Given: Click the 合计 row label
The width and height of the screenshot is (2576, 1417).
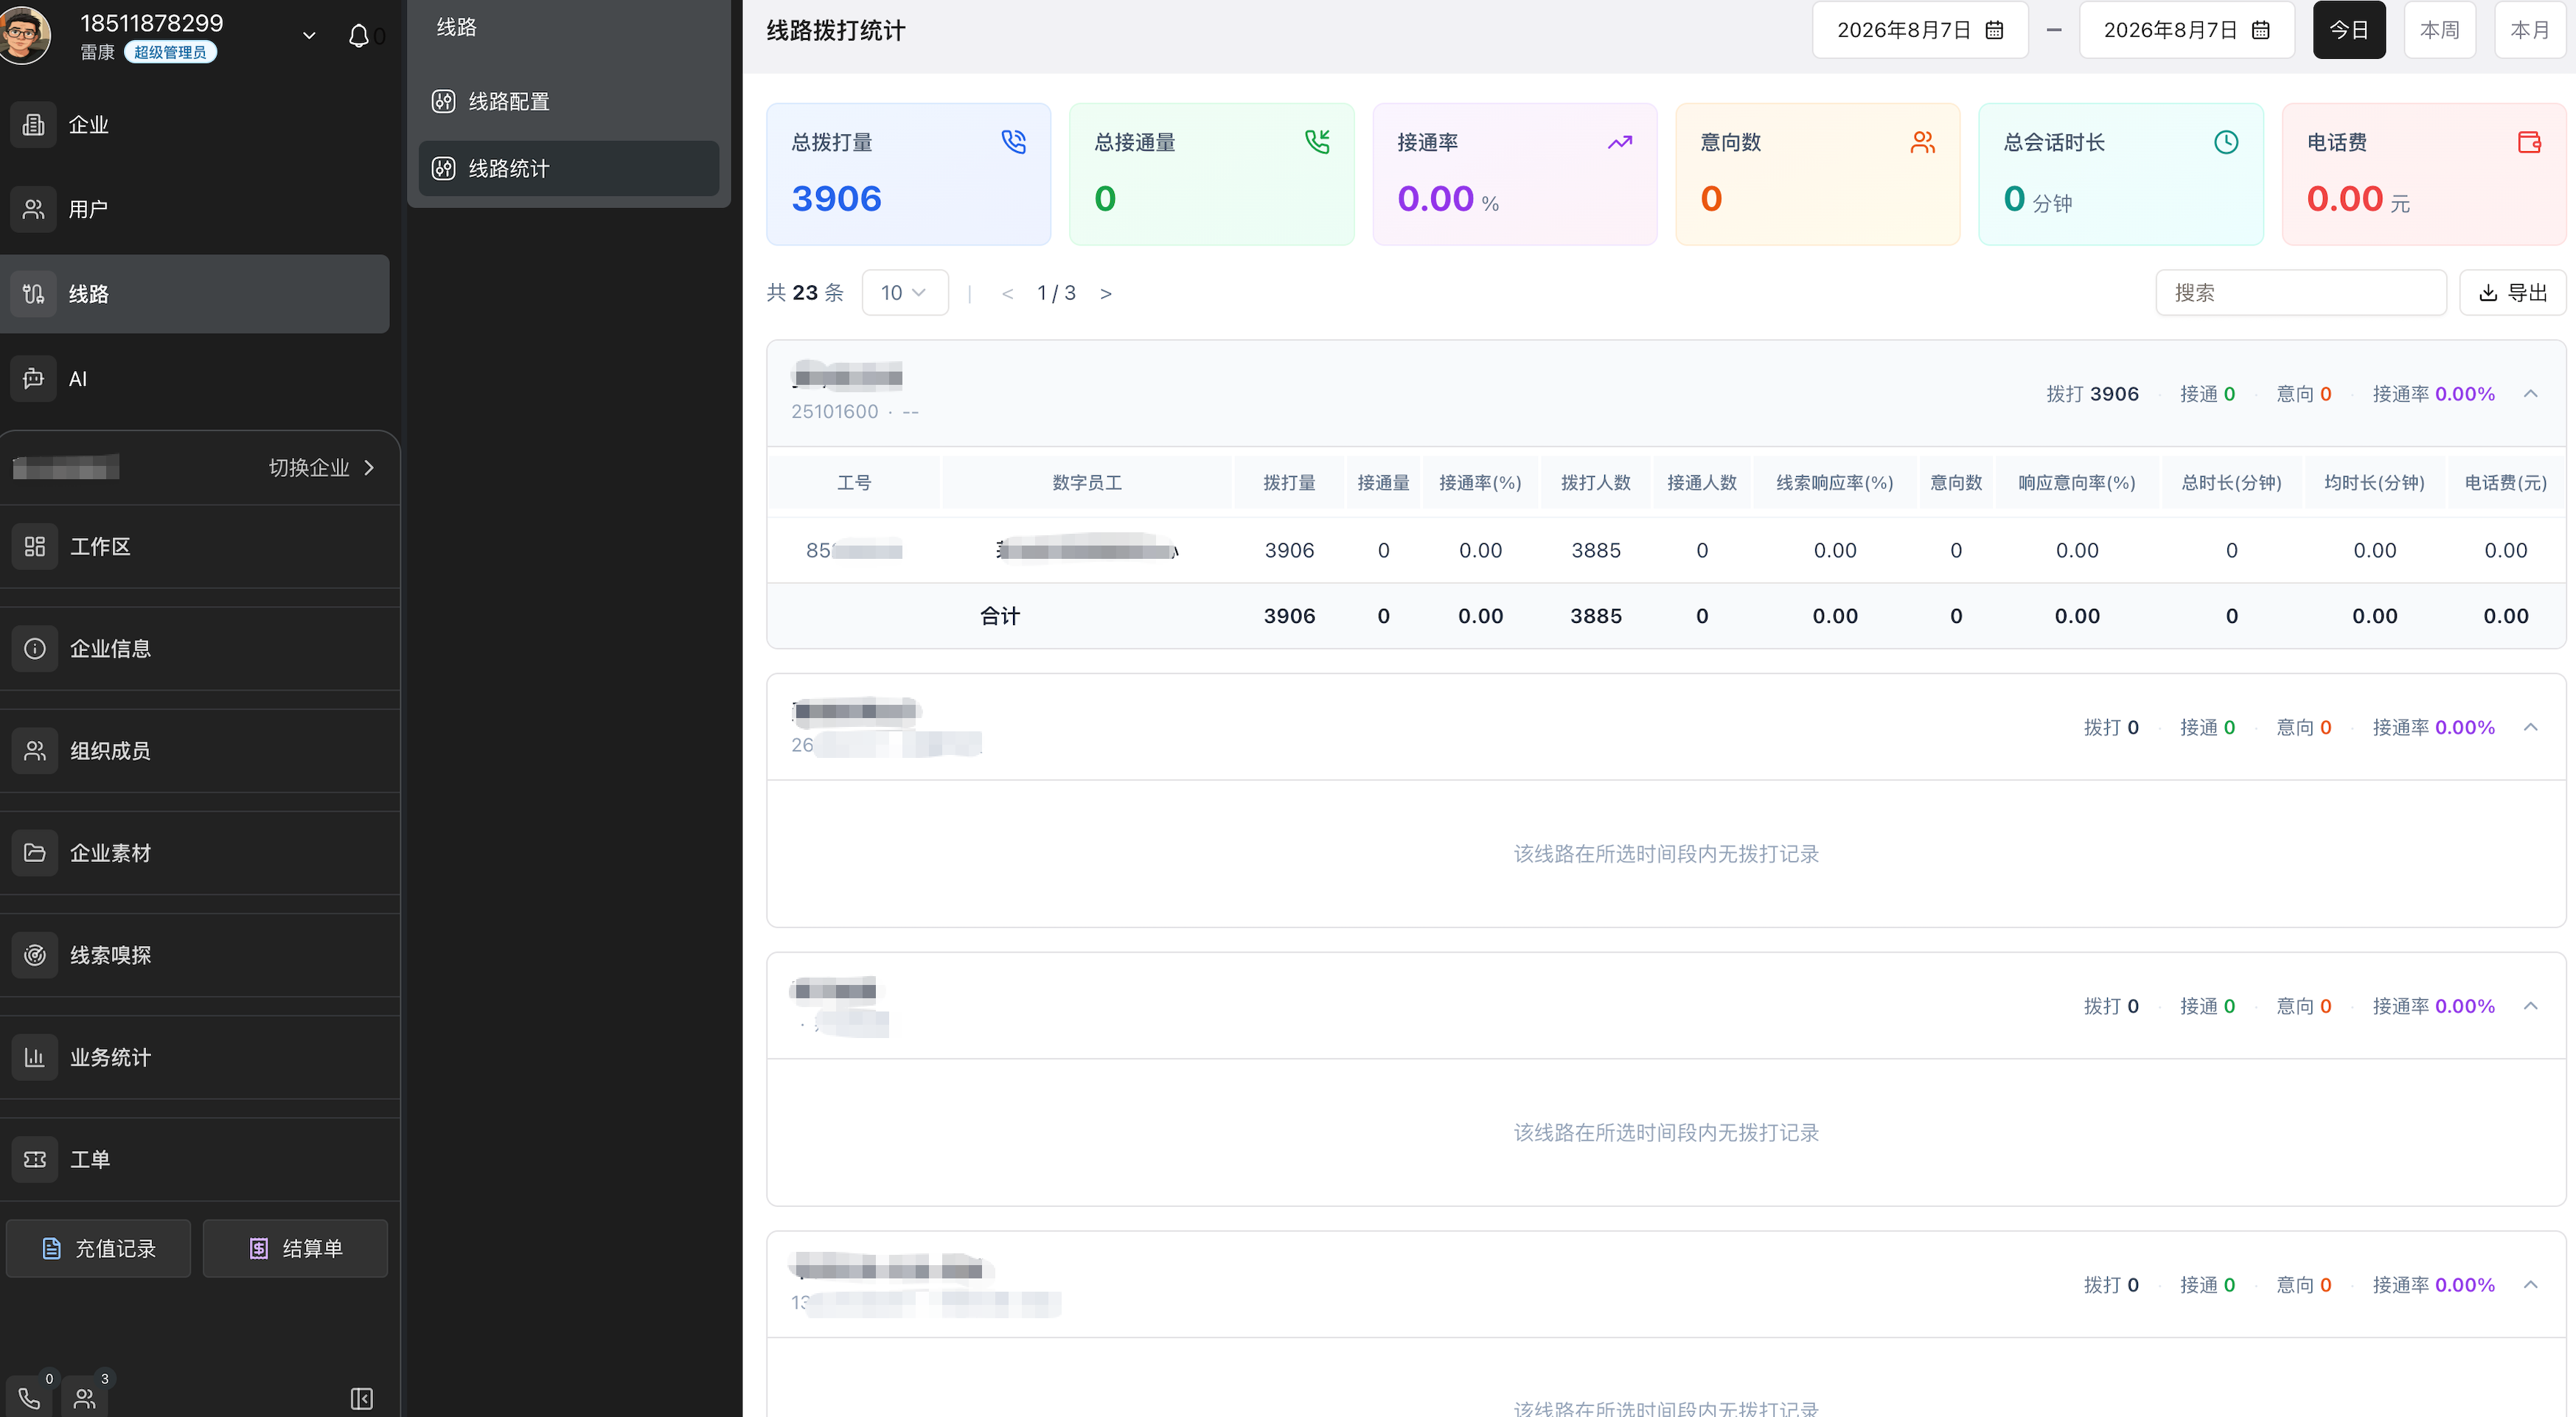Looking at the screenshot, I should 1000,616.
